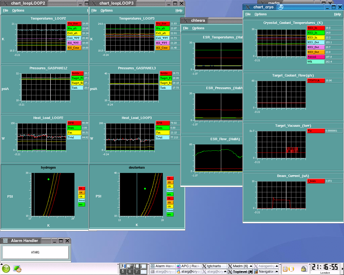Viewport: 344px width, 275px height.
Task: Click magenta Precool legend in chart_cryo
Action: 316,57
